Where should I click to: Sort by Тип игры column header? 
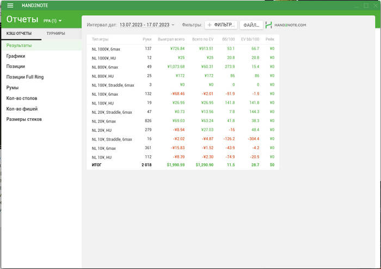100,39
